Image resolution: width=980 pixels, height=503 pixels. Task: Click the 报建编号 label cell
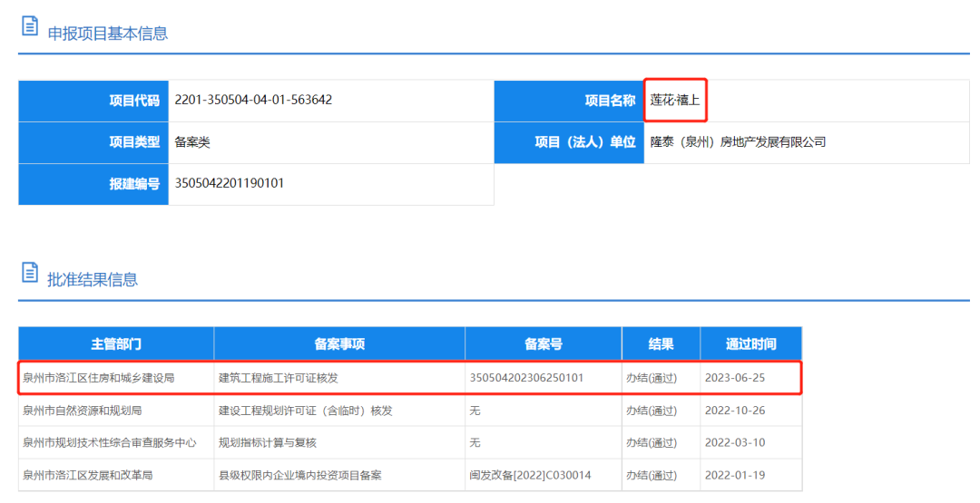pyautogui.click(x=93, y=184)
